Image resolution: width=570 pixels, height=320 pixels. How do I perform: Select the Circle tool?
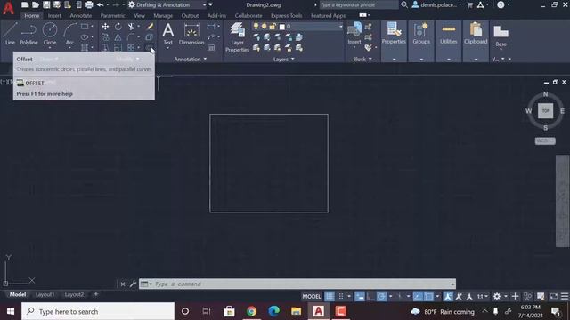coord(50,34)
